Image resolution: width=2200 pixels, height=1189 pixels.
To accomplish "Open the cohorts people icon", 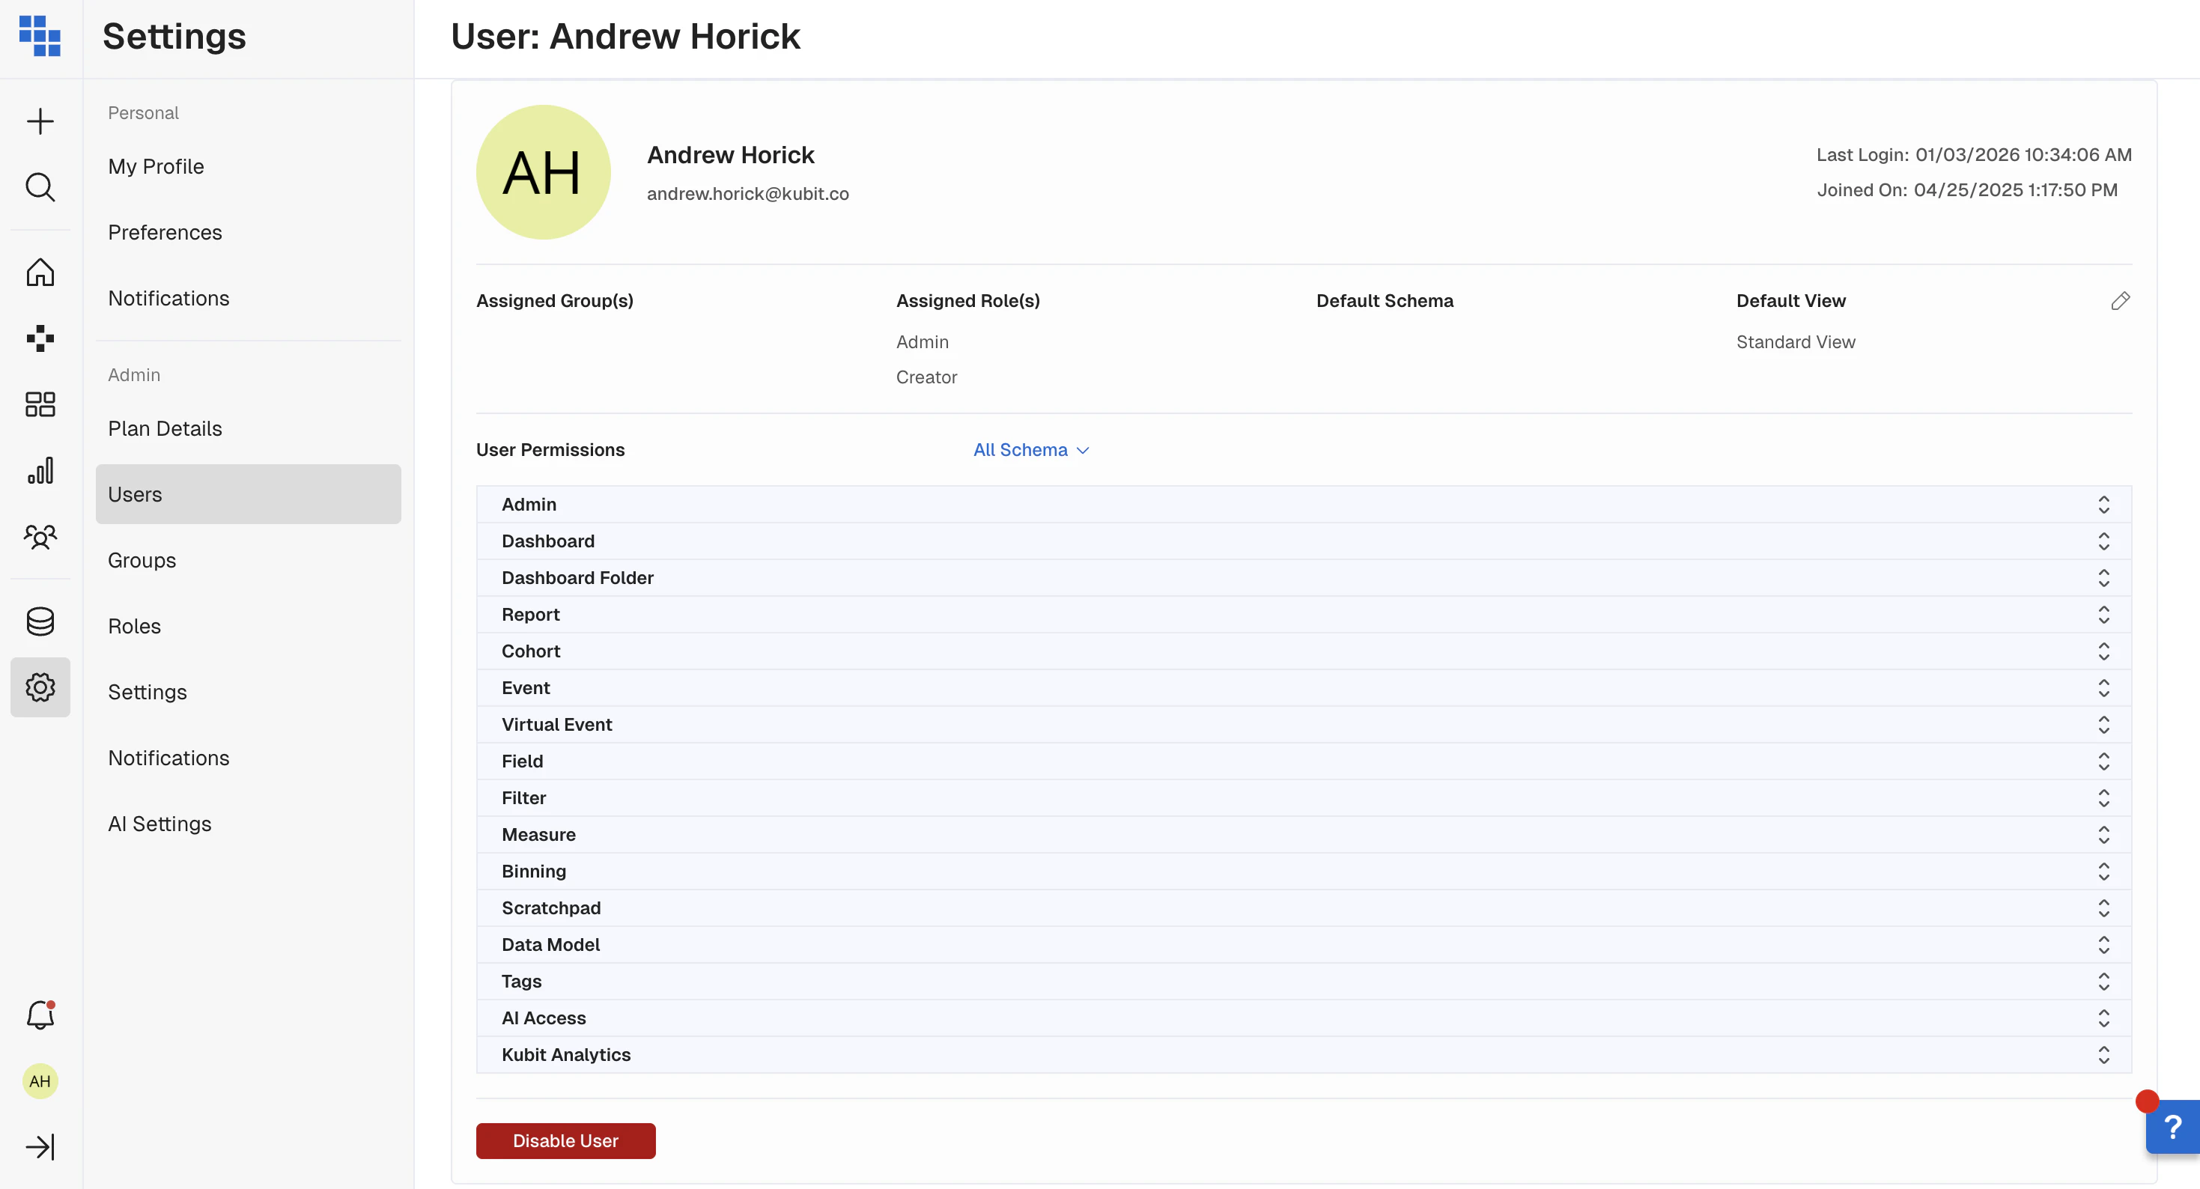I will (40, 536).
